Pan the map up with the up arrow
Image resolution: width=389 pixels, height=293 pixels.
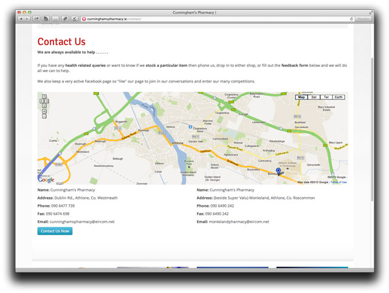[x=44, y=96]
